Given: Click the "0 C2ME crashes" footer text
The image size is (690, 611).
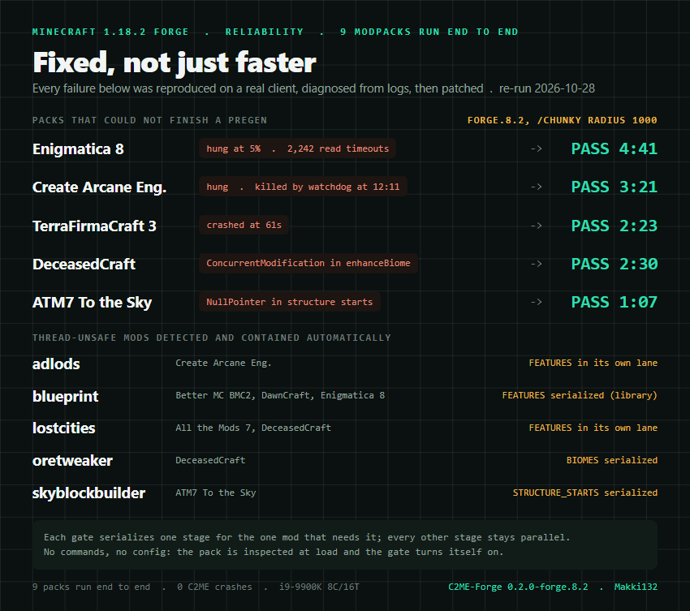Looking at the screenshot, I should [x=214, y=587].
